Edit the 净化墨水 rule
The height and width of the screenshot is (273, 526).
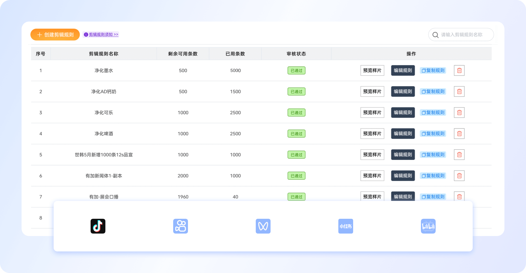click(403, 71)
